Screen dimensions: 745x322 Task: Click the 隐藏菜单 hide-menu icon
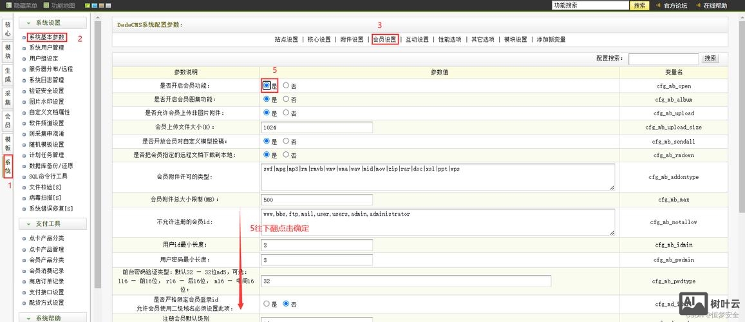(8, 6)
